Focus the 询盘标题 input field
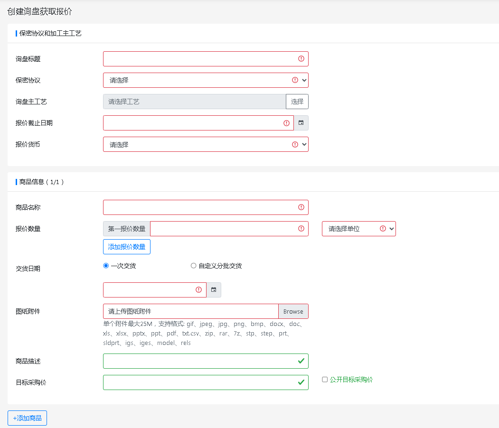Image resolution: width=499 pixels, height=428 pixels. 206,59
